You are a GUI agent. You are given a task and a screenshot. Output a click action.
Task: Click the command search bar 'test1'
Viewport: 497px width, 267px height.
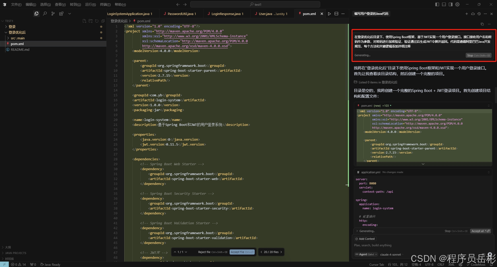coord(255,4)
